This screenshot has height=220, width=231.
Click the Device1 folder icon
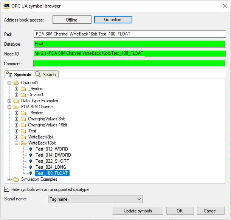tap(23, 95)
